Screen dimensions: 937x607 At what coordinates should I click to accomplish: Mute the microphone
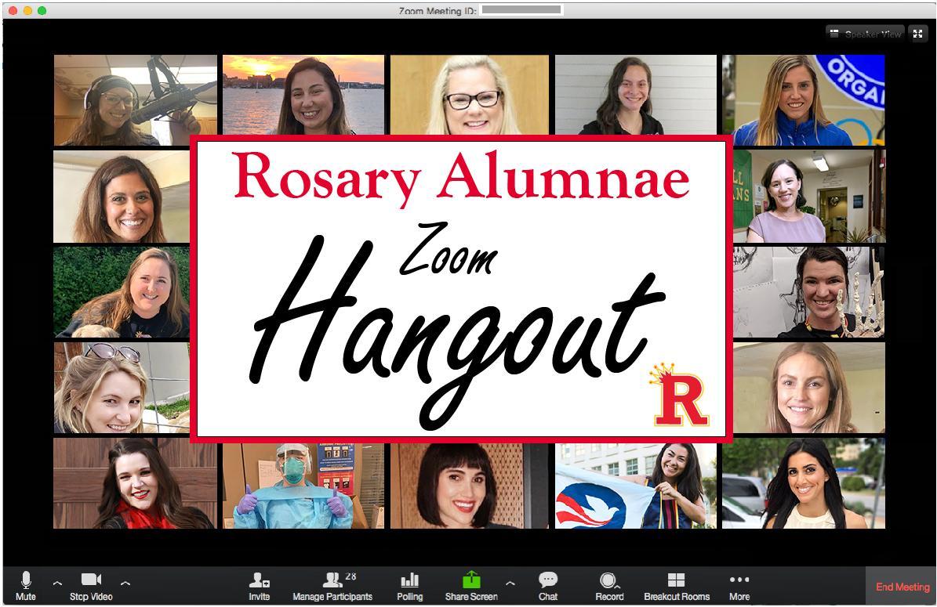26,586
